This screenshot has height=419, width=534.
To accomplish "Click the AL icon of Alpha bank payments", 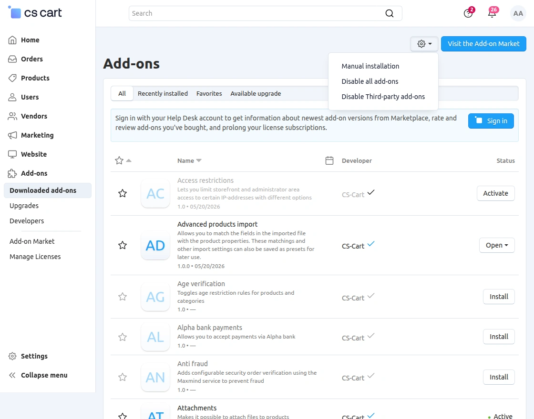I will 155,337.
